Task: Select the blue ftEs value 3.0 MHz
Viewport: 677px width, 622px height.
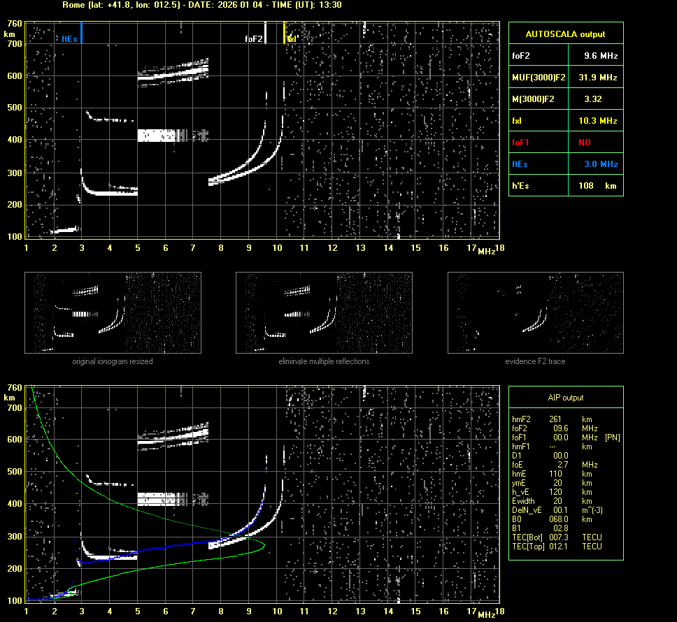Action: coord(601,164)
